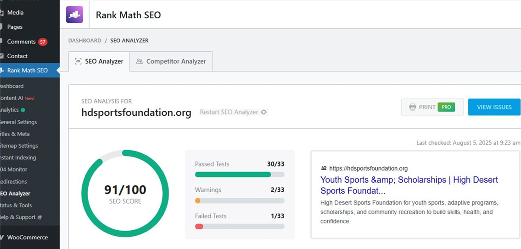521x249 pixels.
Task: Click the PRINT button
Action: click(432, 107)
